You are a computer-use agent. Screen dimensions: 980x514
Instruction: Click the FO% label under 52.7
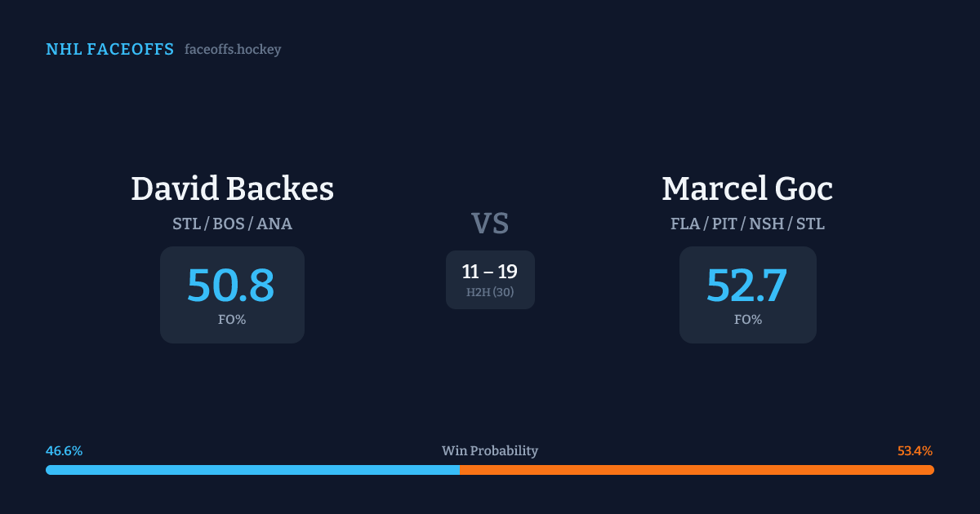click(x=748, y=320)
